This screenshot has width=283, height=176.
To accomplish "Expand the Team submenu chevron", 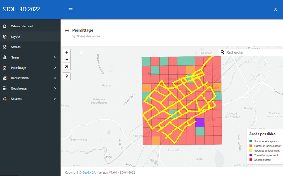I will 55,57.
